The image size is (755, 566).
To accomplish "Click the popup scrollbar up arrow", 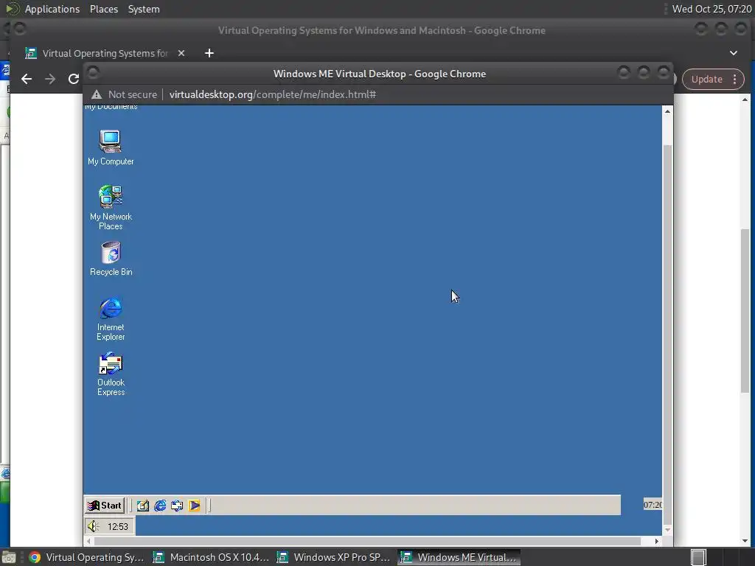I will pos(667,111).
